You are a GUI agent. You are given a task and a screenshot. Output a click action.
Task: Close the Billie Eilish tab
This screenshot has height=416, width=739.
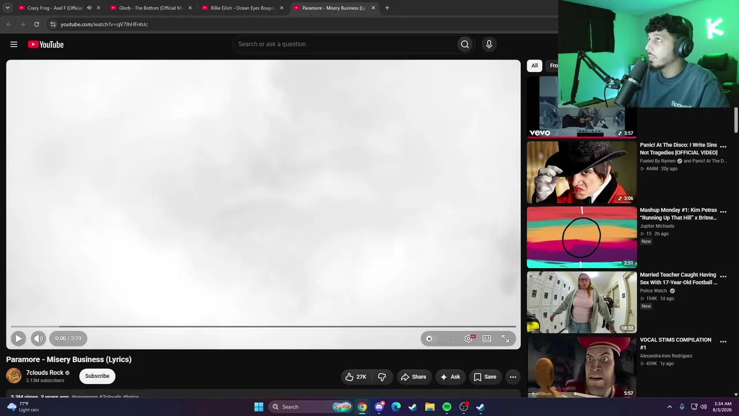pos(282,8)
